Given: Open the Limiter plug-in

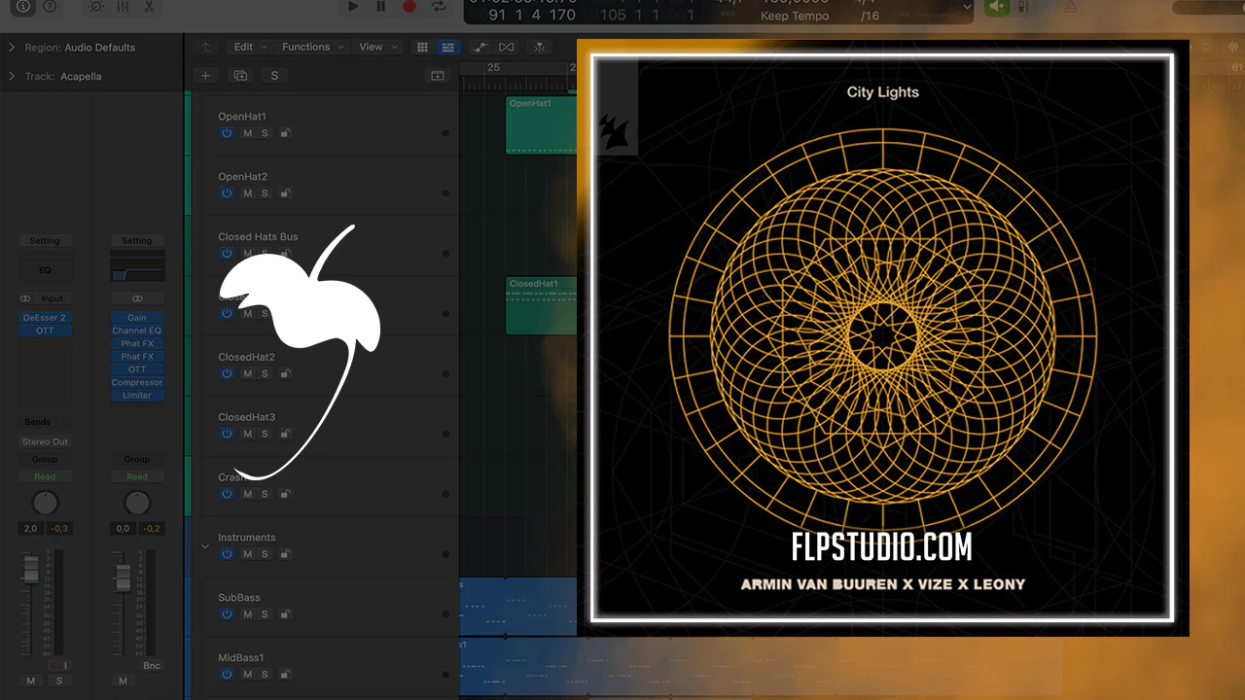Looking at the screenshot, I should pyautogui.click(x=137, y=396).
